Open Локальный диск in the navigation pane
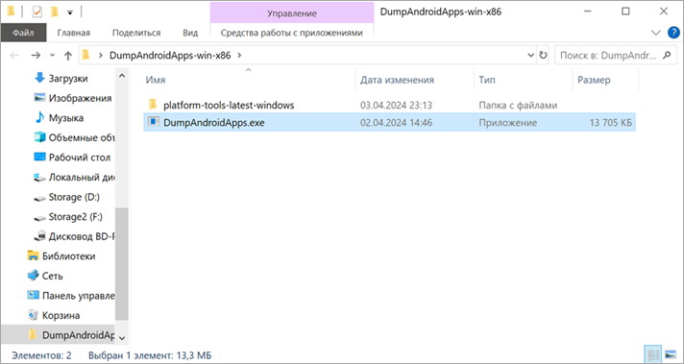This screenshot has height=364, width=684. [x=82, y=178]
